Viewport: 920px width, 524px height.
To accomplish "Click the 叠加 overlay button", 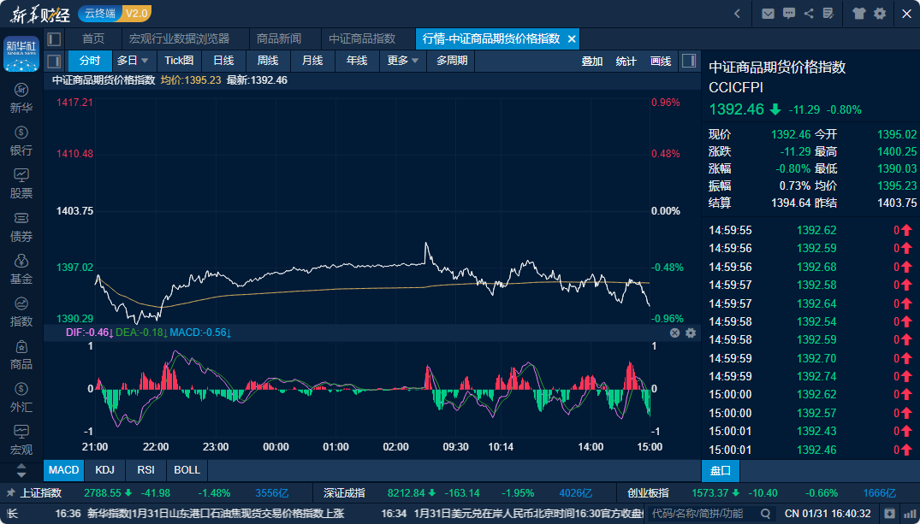I will click(592, 61).
